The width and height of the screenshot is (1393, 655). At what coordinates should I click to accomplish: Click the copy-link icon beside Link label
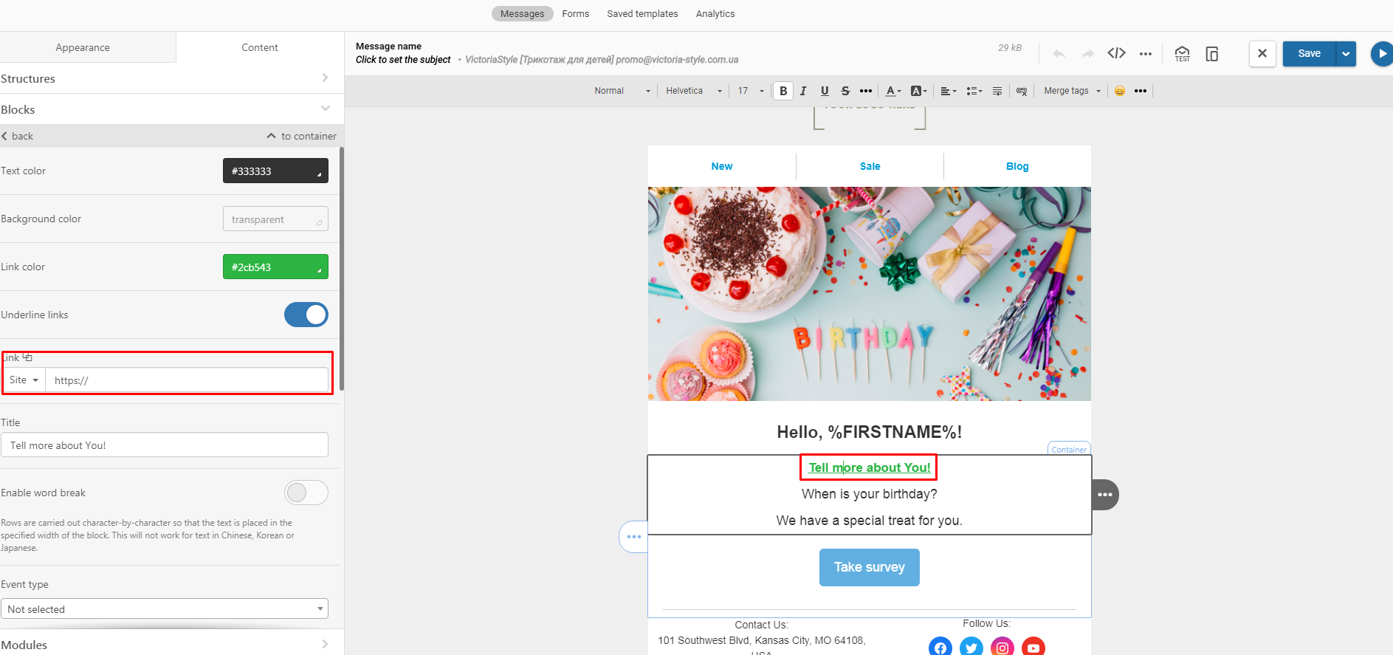[x=27, y=357]
